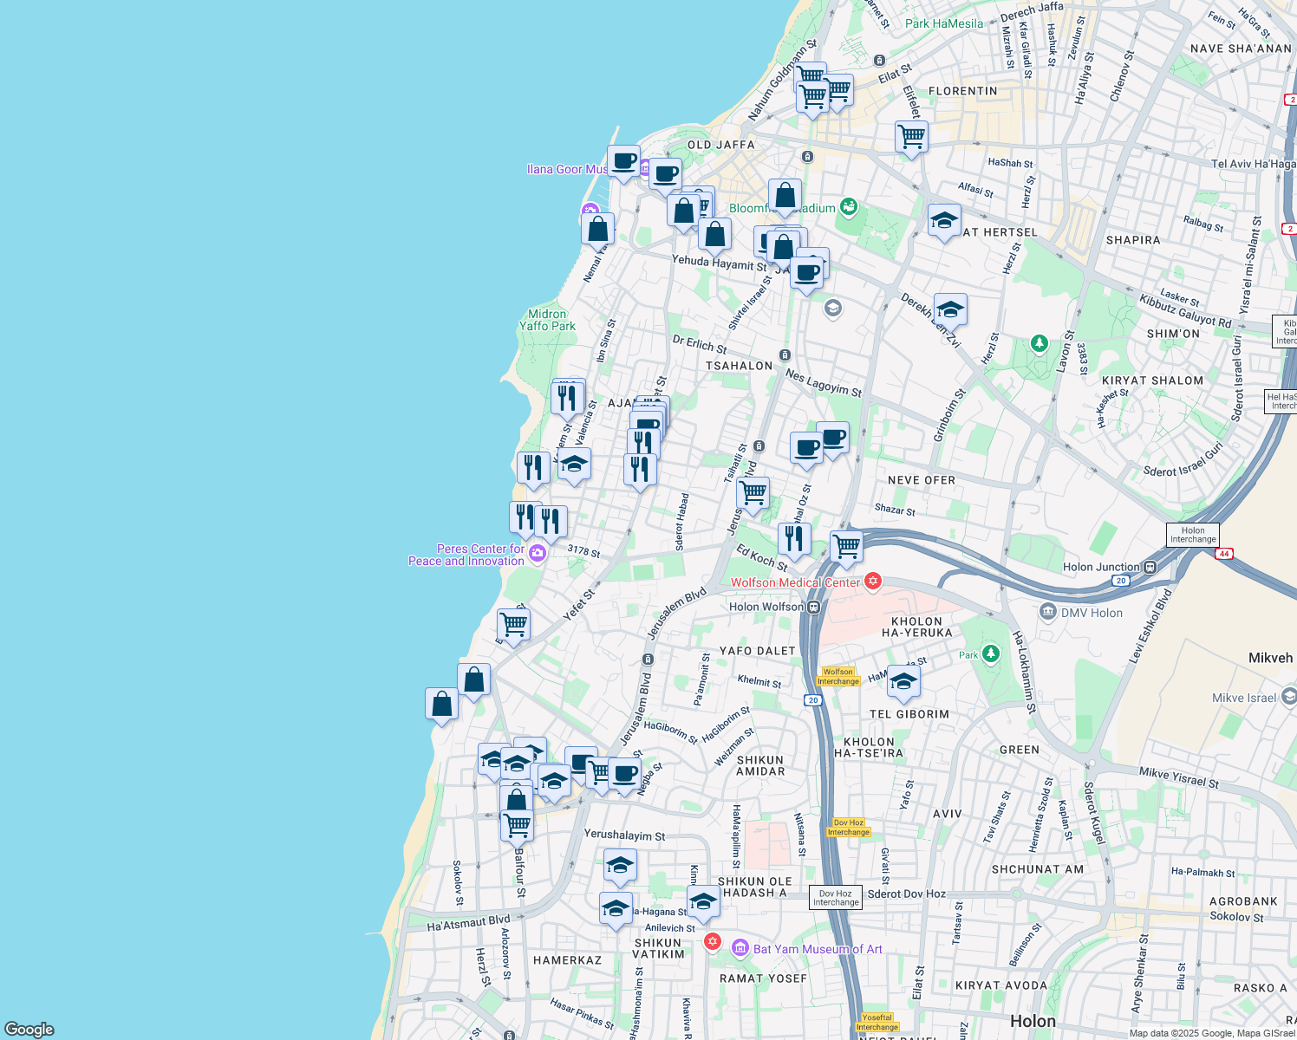Select the graduation cap pin at AT Hertsel

[x=944, y=222]
